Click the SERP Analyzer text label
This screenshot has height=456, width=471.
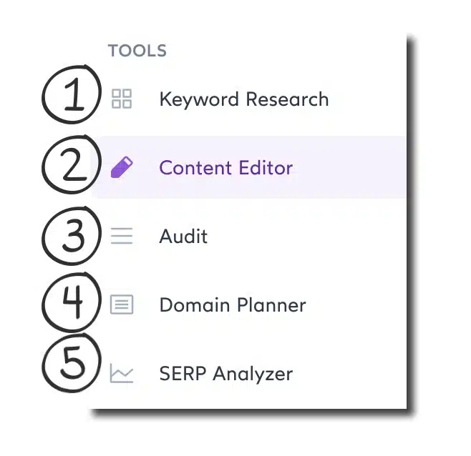(x=225, y=373)
